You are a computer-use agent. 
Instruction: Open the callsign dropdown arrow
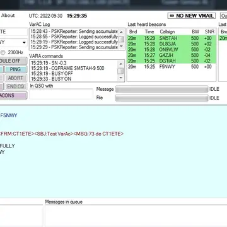[x=24, y=43]
